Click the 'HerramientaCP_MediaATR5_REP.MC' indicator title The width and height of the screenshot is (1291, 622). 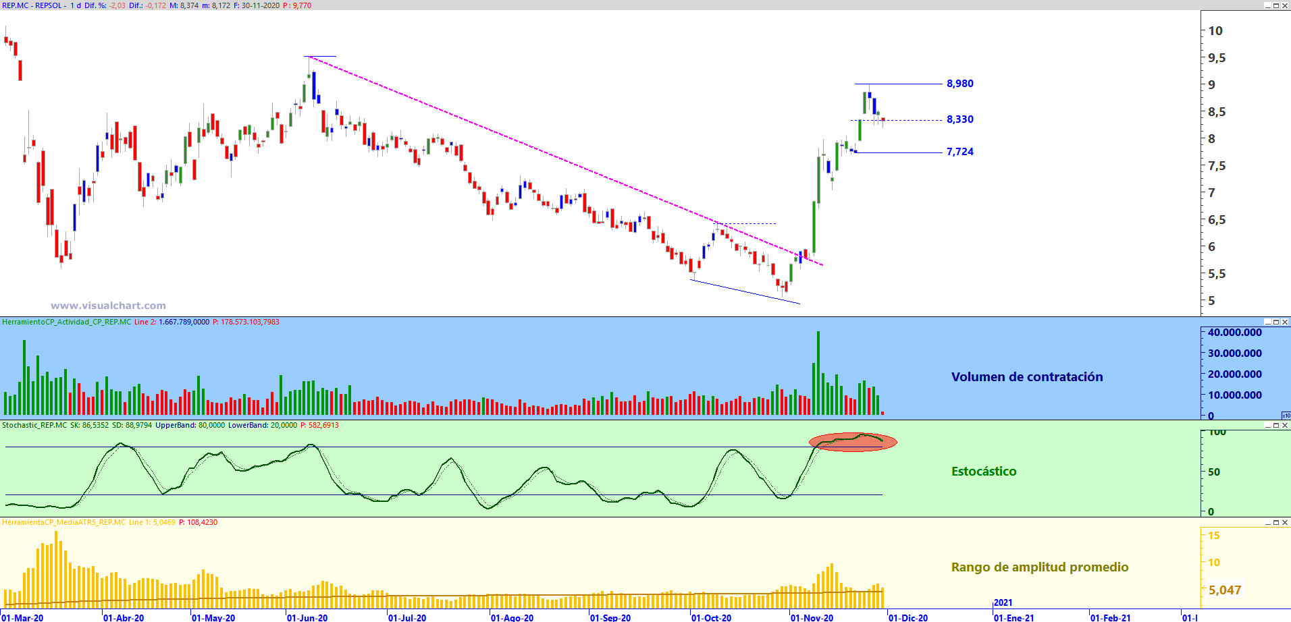click(x=63, y=523)
